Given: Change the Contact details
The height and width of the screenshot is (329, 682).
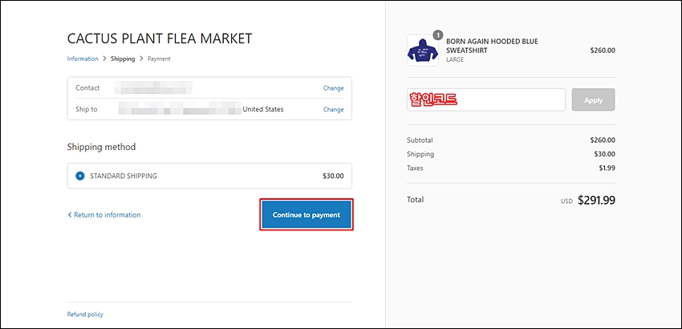Looking at the screenshot, I should coord(333,88).
